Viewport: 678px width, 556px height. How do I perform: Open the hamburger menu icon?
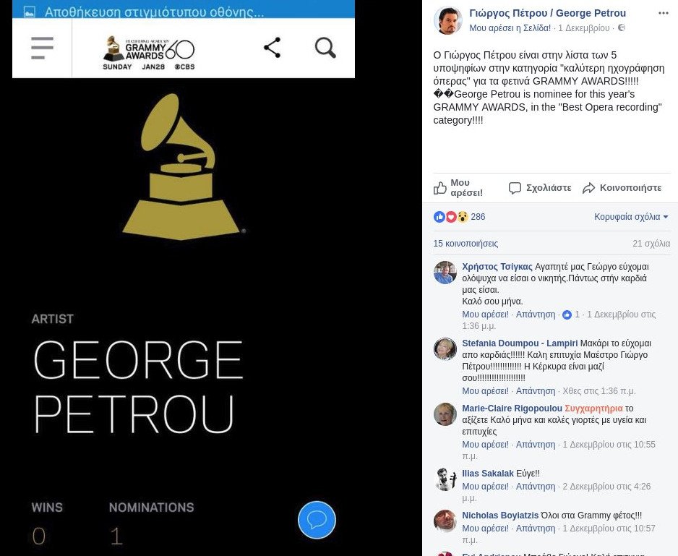pos(42,48)
